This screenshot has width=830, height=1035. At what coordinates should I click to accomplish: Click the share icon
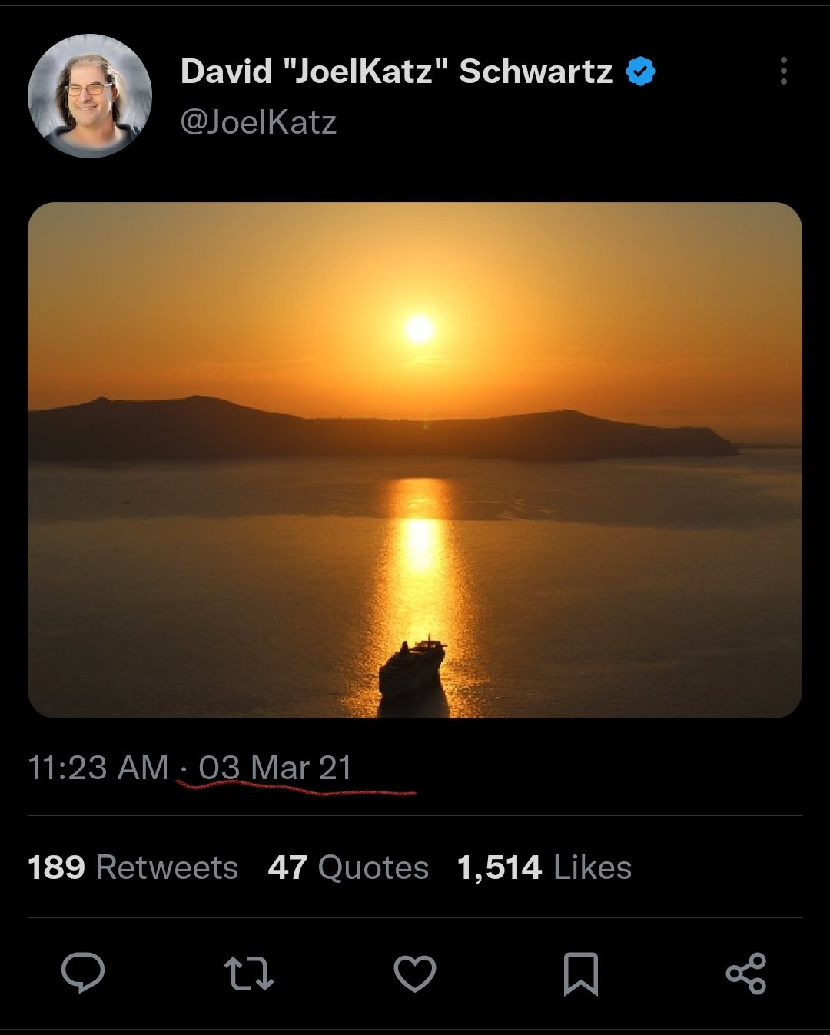pyautogui.click(x=746, y=973)
